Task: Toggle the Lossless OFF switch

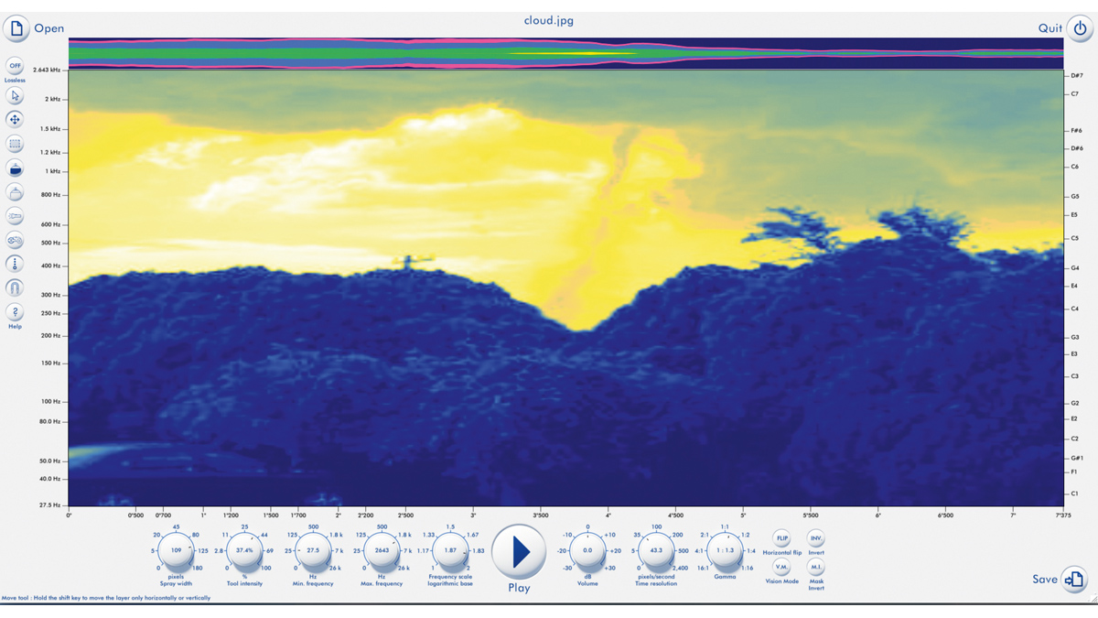Action: pyautogui.click(x=15, y=66)
